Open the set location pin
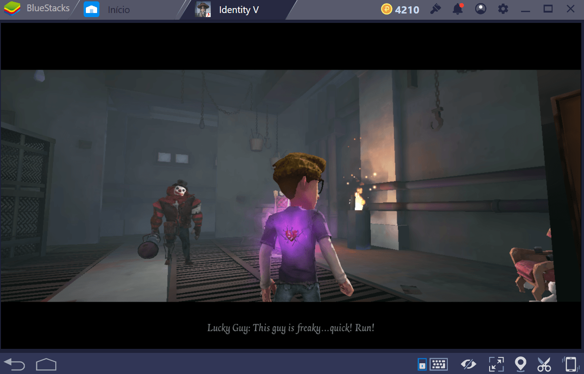The image size is (584, 374). click(521, 364)
